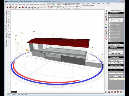The width and height of the screenshot is (129, 96).
Task: Click the second icon in bottom-right row
Action: [x=109, y=92]
